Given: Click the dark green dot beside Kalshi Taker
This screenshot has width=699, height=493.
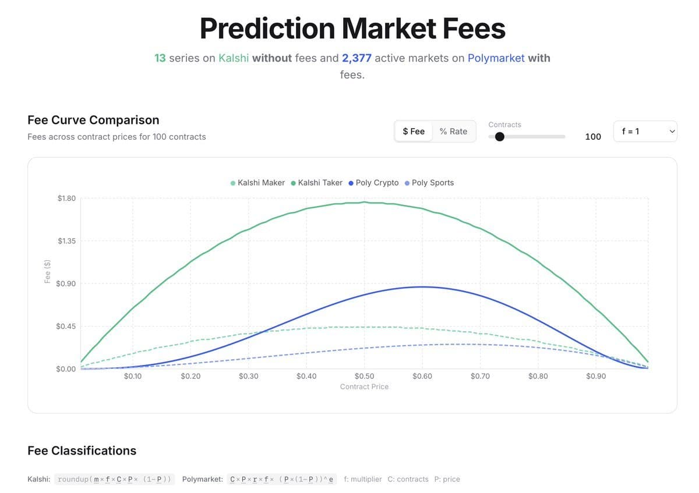Looking at the screenshot, I should (293, 182).
